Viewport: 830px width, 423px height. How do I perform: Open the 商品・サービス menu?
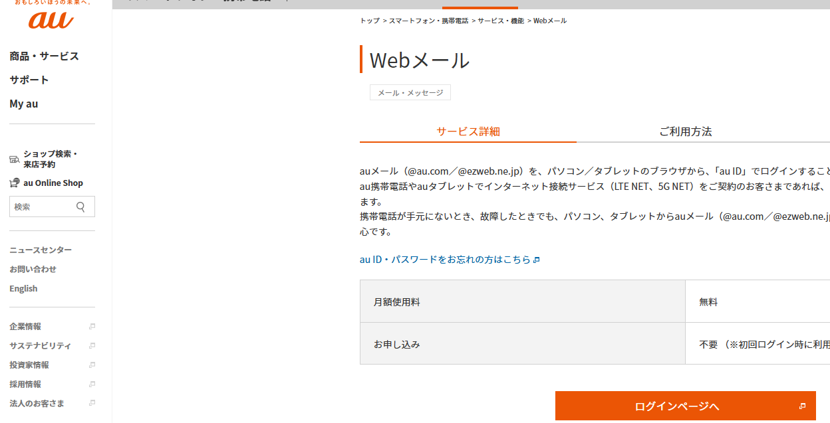pos(44,56)
